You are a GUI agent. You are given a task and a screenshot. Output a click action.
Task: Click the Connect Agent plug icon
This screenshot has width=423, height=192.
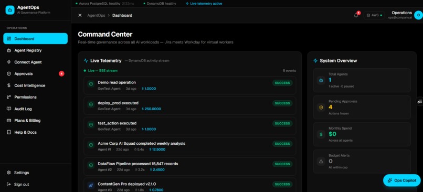9,62
